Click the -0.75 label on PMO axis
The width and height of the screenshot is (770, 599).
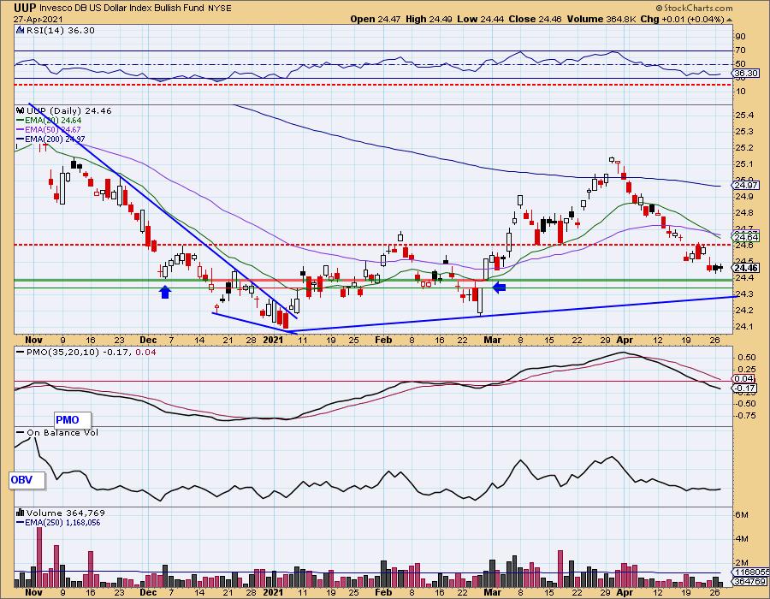click(x=746, y=416)
